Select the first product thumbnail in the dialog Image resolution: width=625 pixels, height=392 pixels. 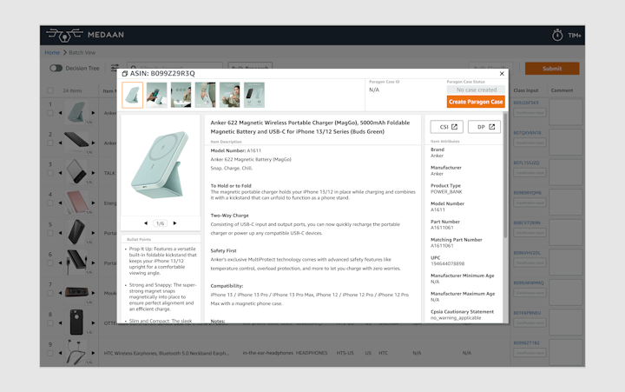point(133,95)
